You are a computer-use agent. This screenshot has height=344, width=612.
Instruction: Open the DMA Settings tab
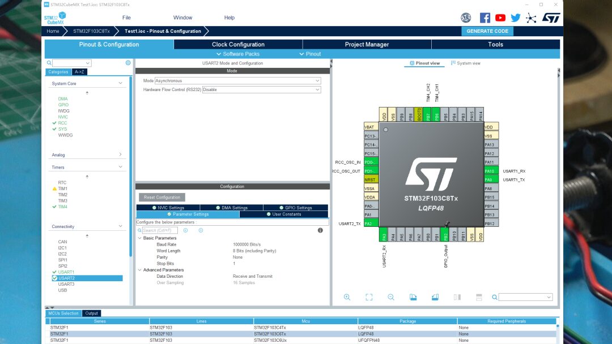[231, 208]
